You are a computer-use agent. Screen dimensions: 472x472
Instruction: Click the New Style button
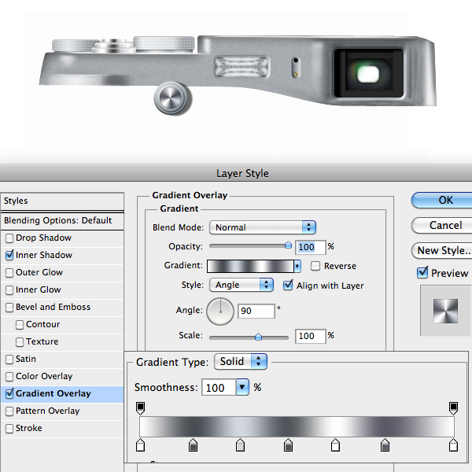pos(444,250)
